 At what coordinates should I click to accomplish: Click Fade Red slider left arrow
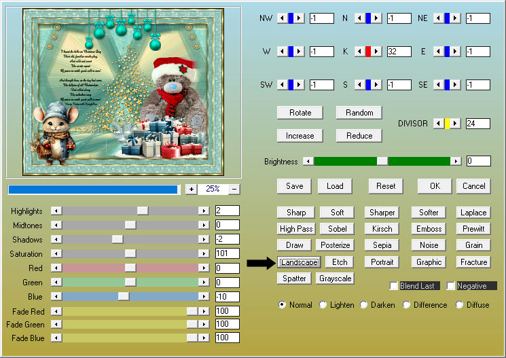[56, 311]
